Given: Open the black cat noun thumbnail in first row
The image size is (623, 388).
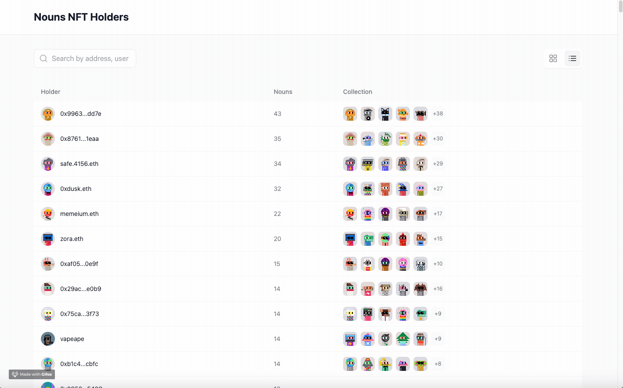Looking at the screenshot, I should point(385,114).
